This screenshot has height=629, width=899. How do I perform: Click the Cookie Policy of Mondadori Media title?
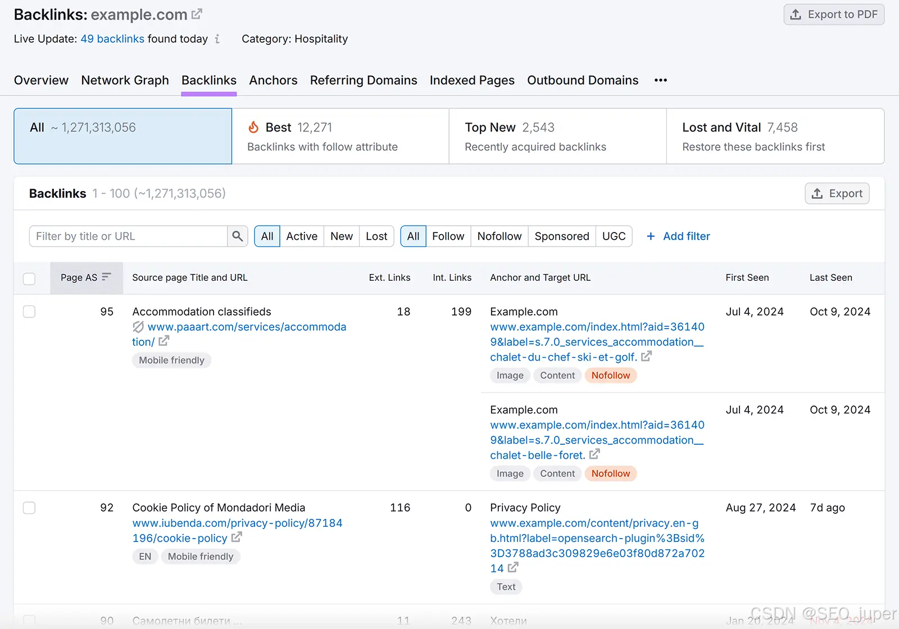219,508
